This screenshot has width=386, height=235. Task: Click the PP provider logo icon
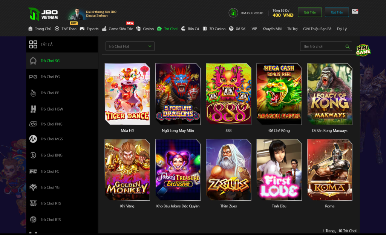point(33,93)
